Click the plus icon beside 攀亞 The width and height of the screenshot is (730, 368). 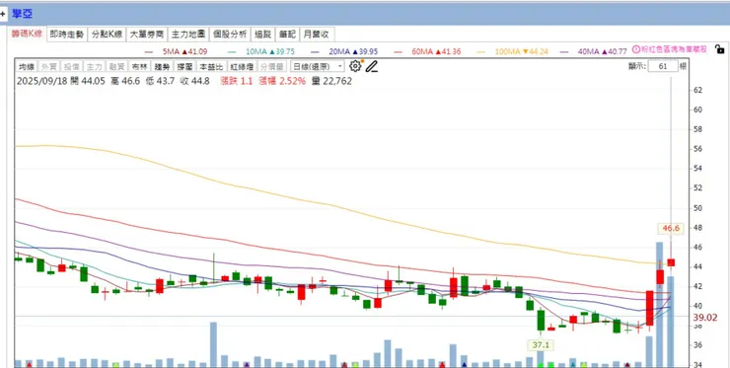tap(3, 14)
